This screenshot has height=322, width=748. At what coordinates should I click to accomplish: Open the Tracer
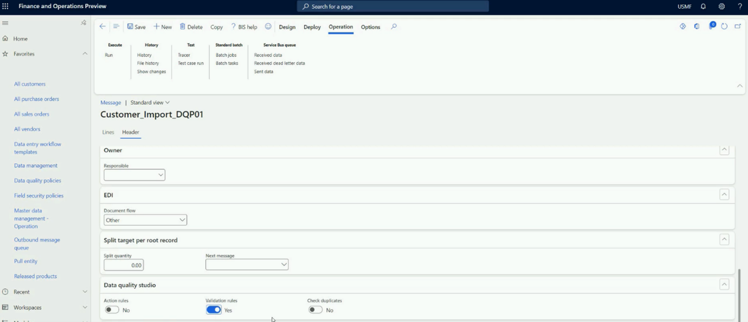[184, 55]
